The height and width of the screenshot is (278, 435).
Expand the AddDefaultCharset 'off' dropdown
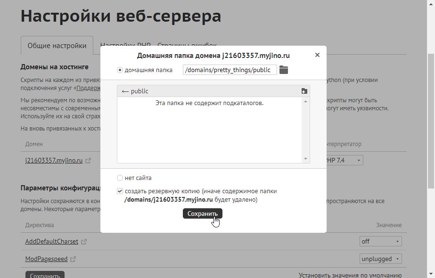380,241
